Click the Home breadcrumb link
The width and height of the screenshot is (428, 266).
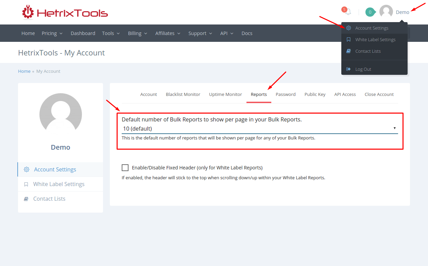24,71
